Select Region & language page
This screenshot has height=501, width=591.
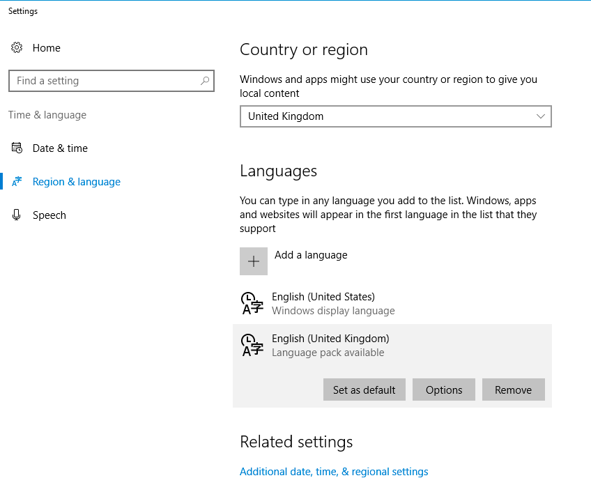[77, 182]
